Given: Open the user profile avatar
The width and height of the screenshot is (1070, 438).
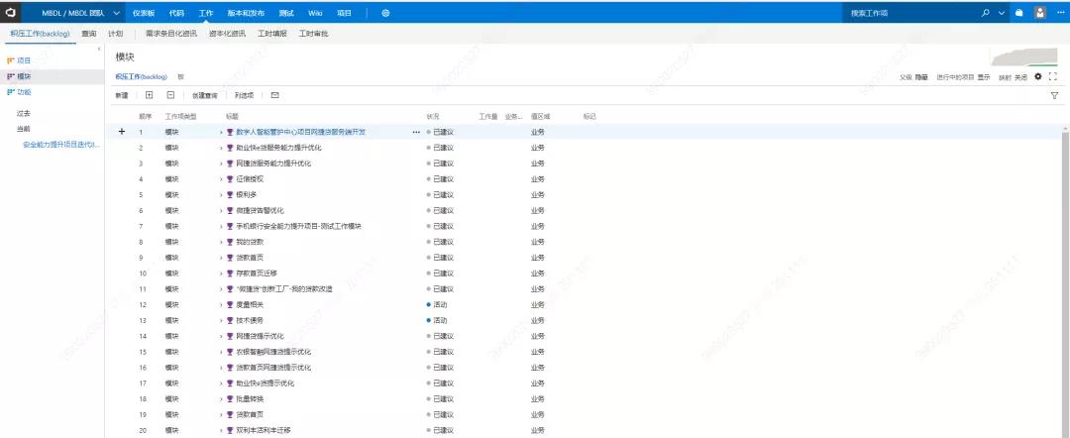Looking at the screenshot, I should [x=1039, y=13].
